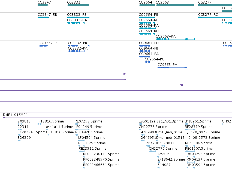Screen dimensions: 232x169
Task: Click the CG3332-RA transcript glyph
Action: (x=76, y=23)
